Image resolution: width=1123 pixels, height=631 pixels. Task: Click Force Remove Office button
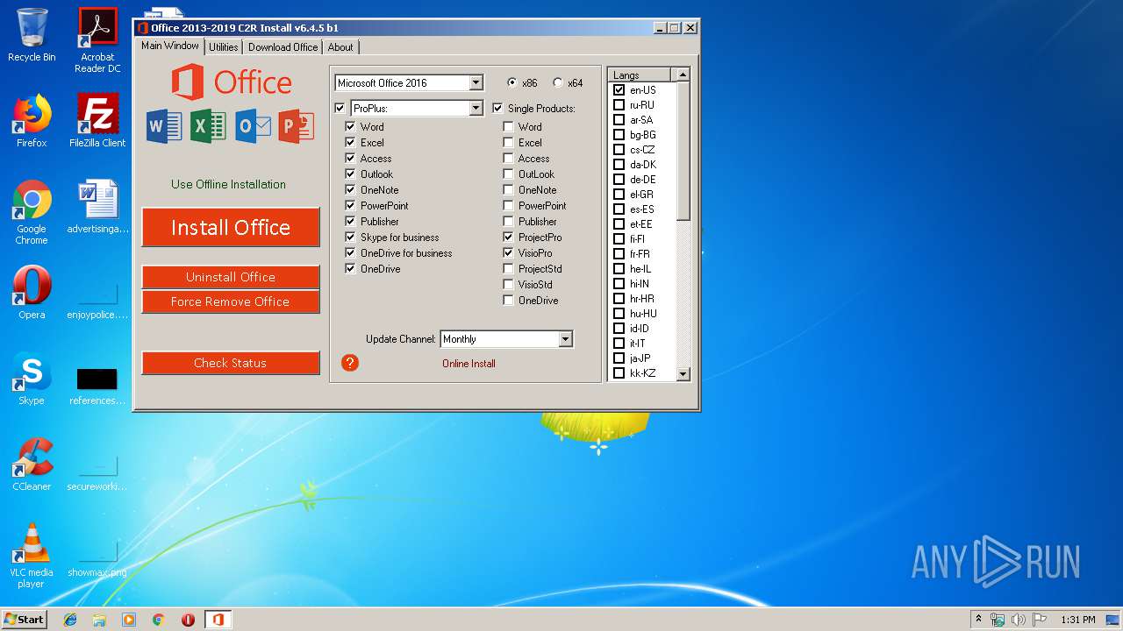pyautogui.click(x=231, y=301)
